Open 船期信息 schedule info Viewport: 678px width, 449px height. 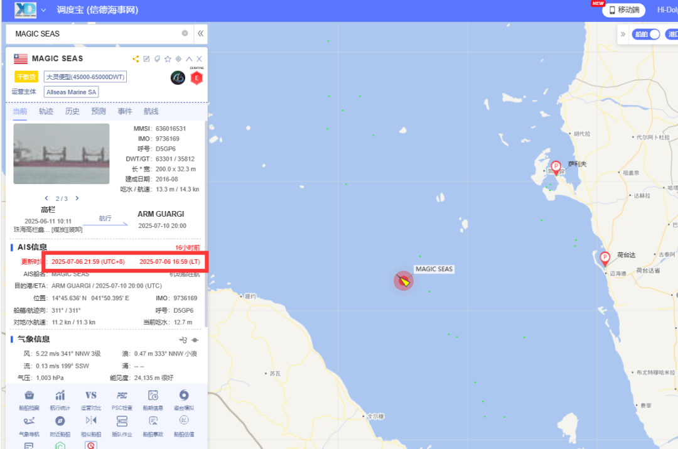[x=153, y=399]
